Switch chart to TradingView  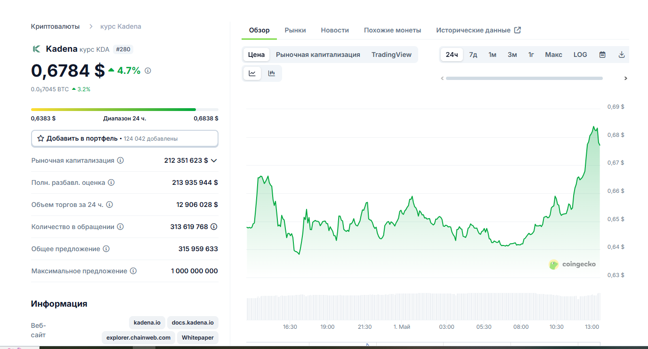(391, 55)
